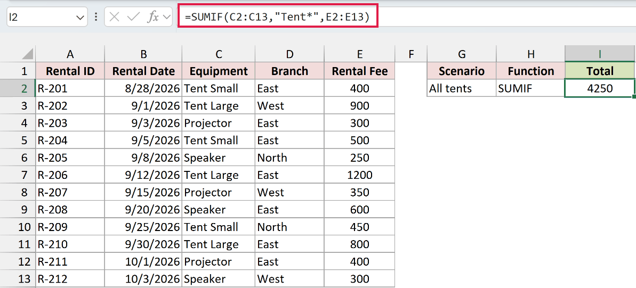636x288 pixels.
Task: Select cell containing R-201
Action: (70, 88)
